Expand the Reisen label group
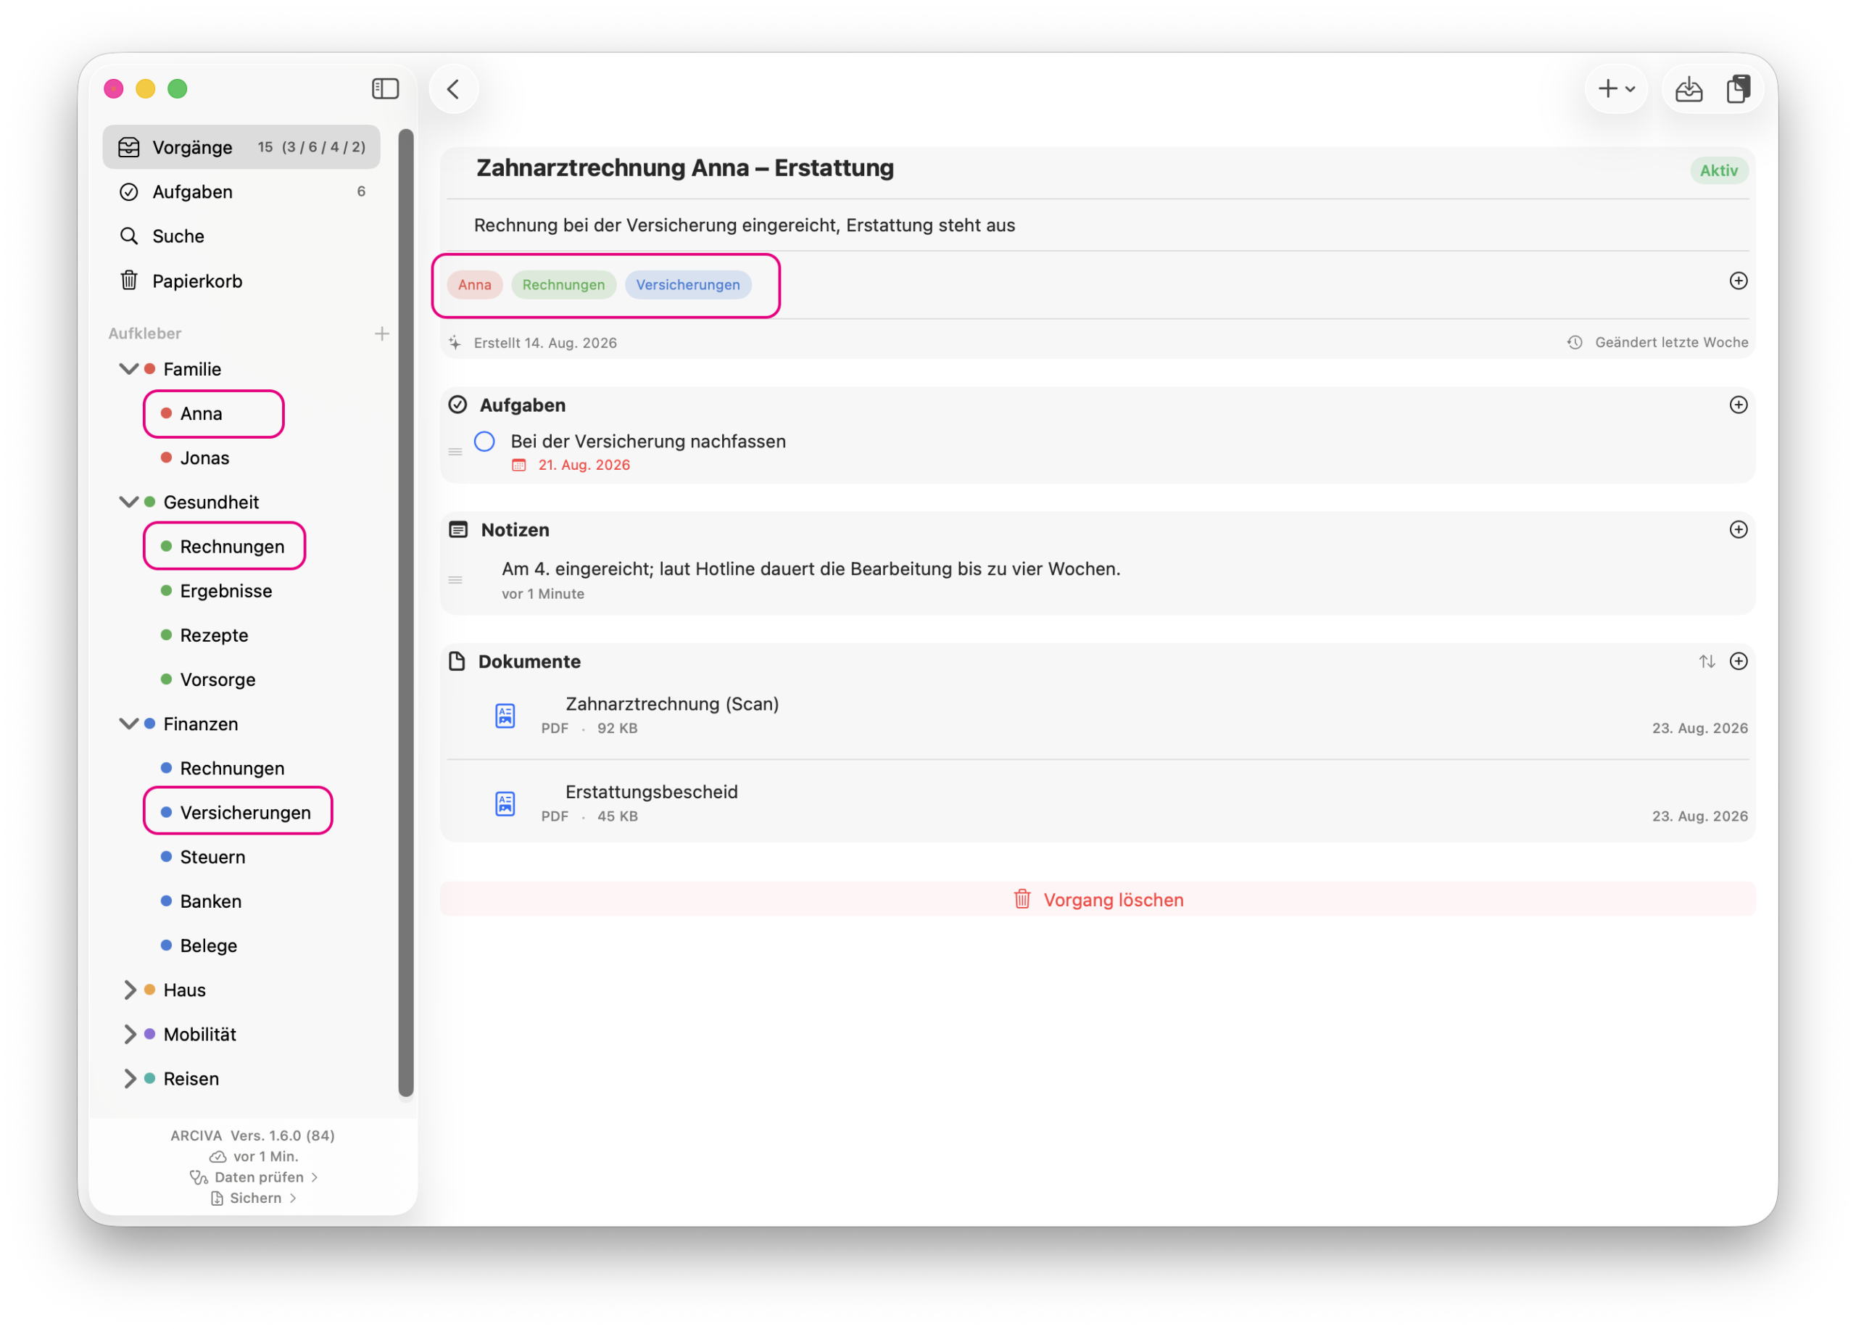Viewport: 1856px width, 1329px height. [x=129, y=1077]
